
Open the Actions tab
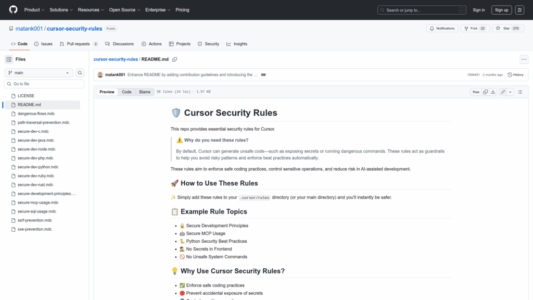pos(151,44)
